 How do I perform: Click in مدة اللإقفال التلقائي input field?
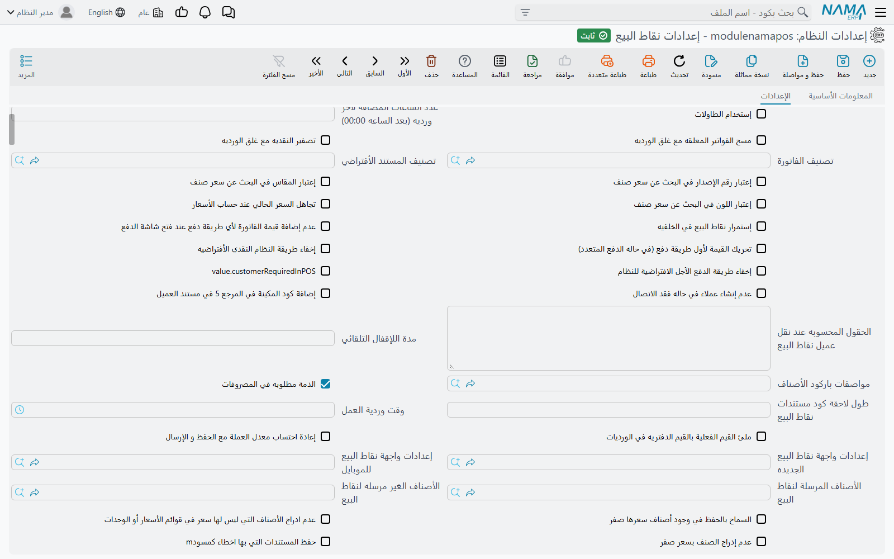[x=173, y=338]
